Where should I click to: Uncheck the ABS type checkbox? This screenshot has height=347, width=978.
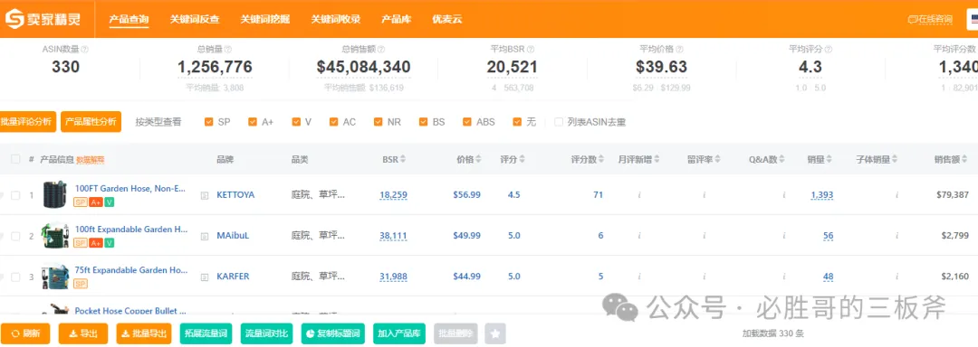468,122
